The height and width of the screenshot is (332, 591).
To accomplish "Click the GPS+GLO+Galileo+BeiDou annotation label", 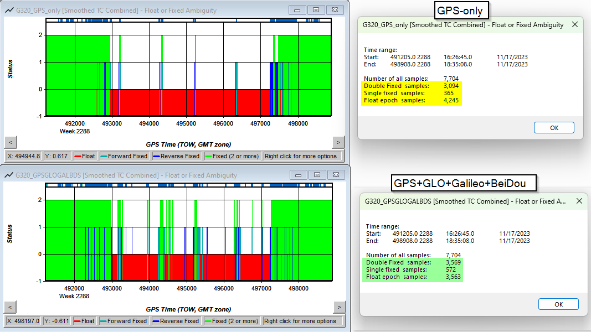I will 464,183.
